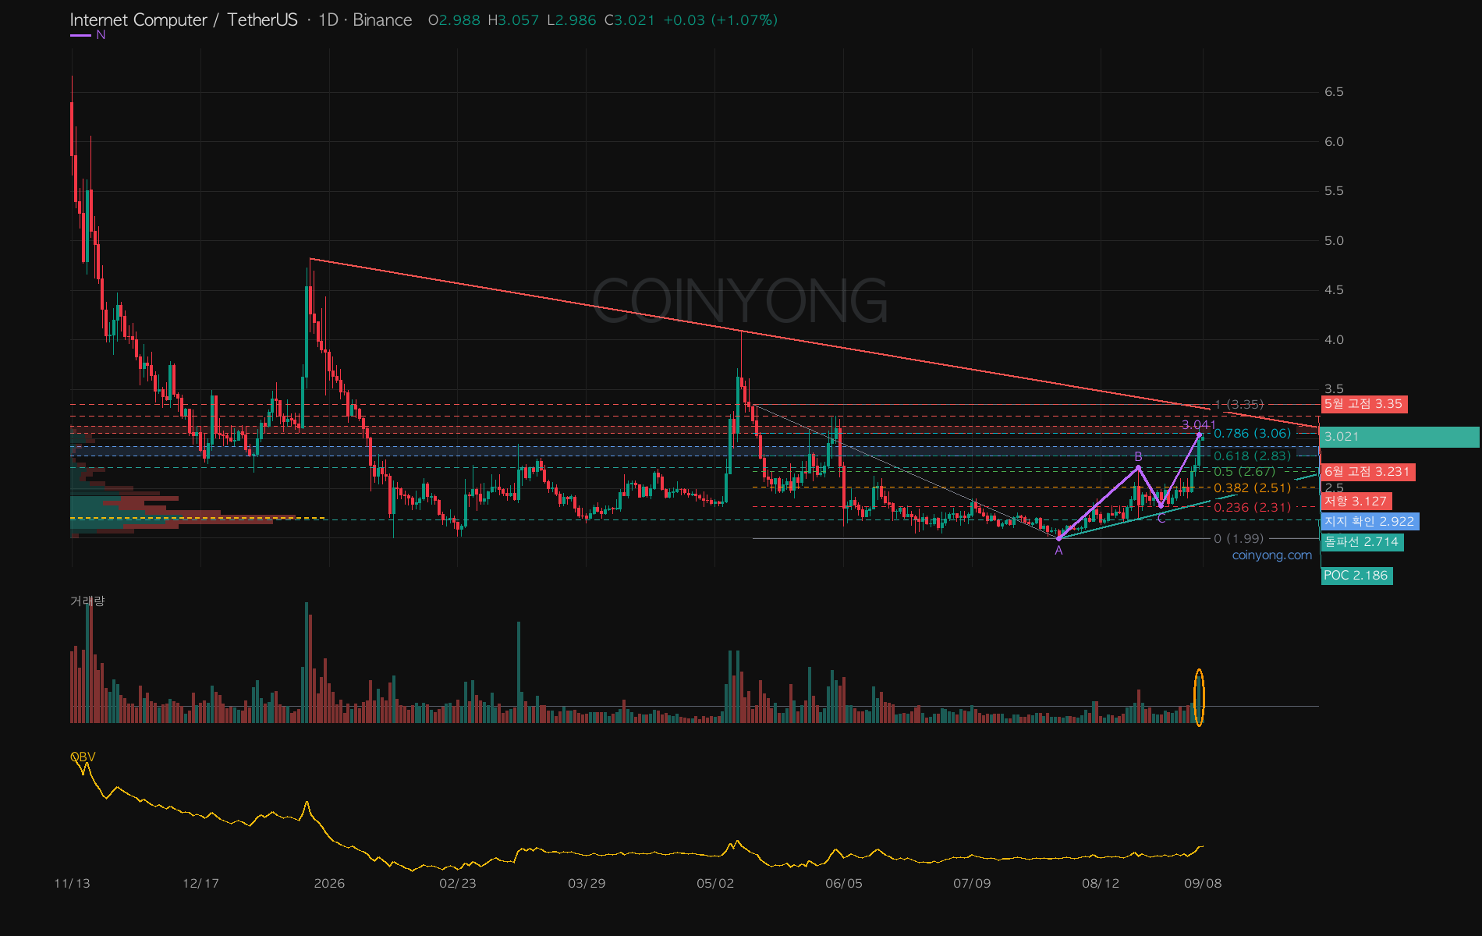The height and width of the screenshot is (936, 1482).
Task: Click the Internet Computer / TetherUS title
Action: pyautogui.click(x=183, y=20)
